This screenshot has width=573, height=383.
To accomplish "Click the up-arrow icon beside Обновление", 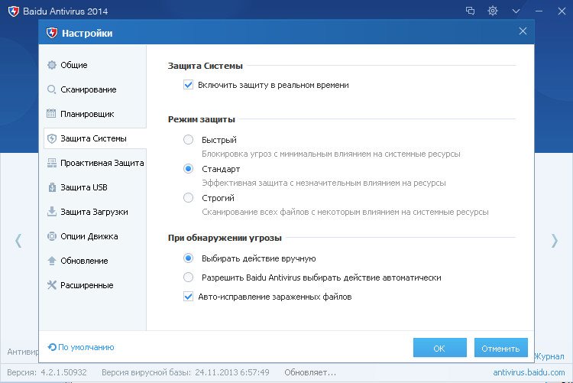I will [x=51, y=261].
